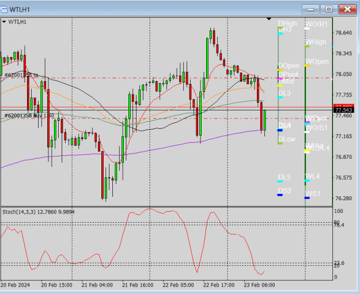Close the WTI,H1 chart window
Viewport: 360px width, 294px height.
pyautogui.click(x=347, y=9)
